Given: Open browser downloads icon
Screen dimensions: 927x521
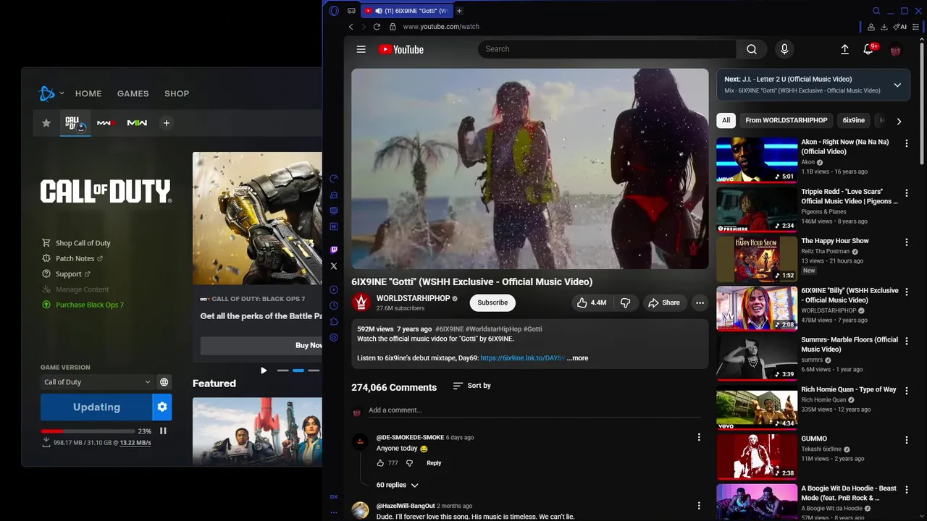Looking at the screenshot, I should click(x=884, y=27).
